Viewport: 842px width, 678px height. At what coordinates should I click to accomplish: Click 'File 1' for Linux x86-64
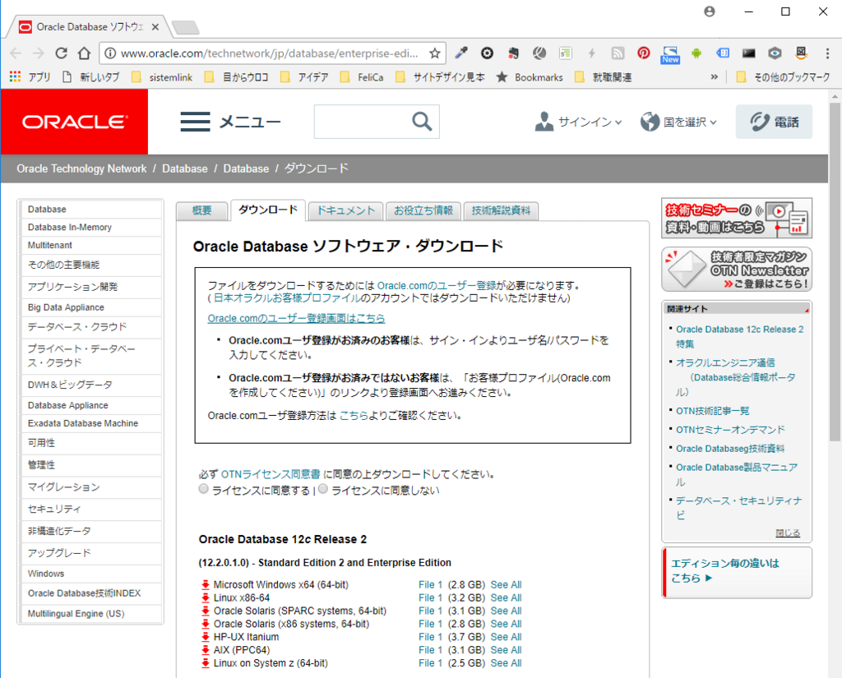[430, 598]
